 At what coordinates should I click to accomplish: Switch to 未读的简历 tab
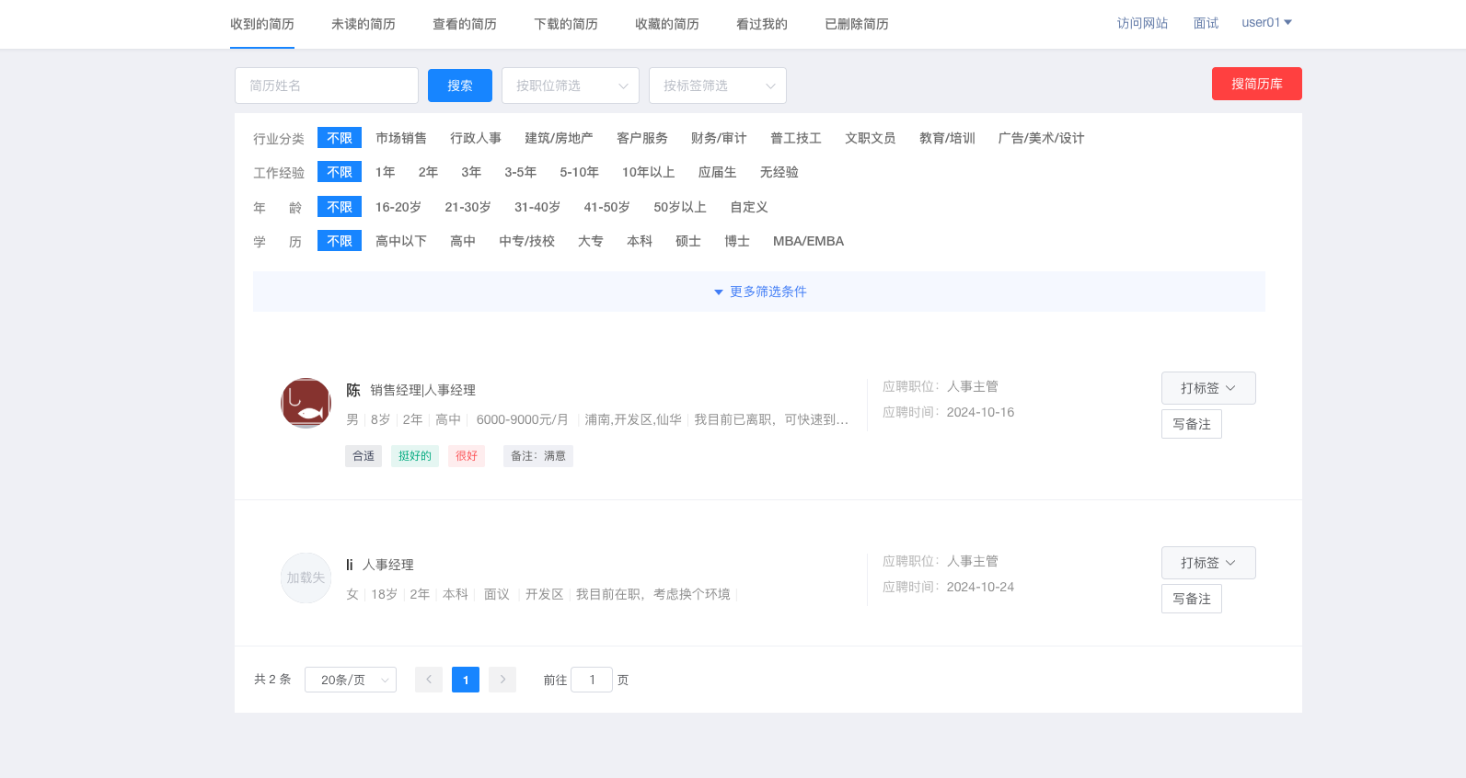[x=364, y=24]
